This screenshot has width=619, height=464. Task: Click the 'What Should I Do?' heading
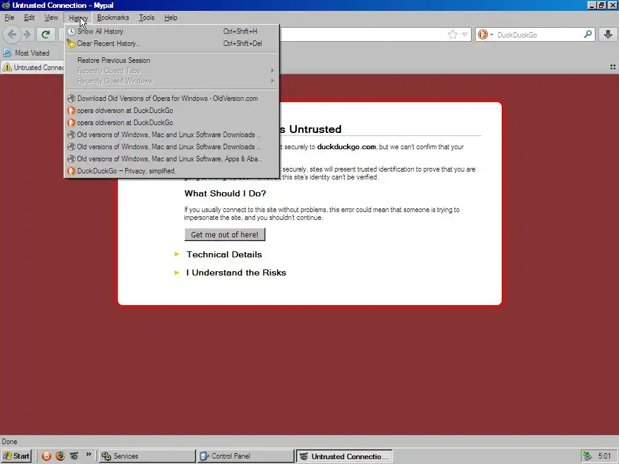pyautogui.click(x=225, y=193)
